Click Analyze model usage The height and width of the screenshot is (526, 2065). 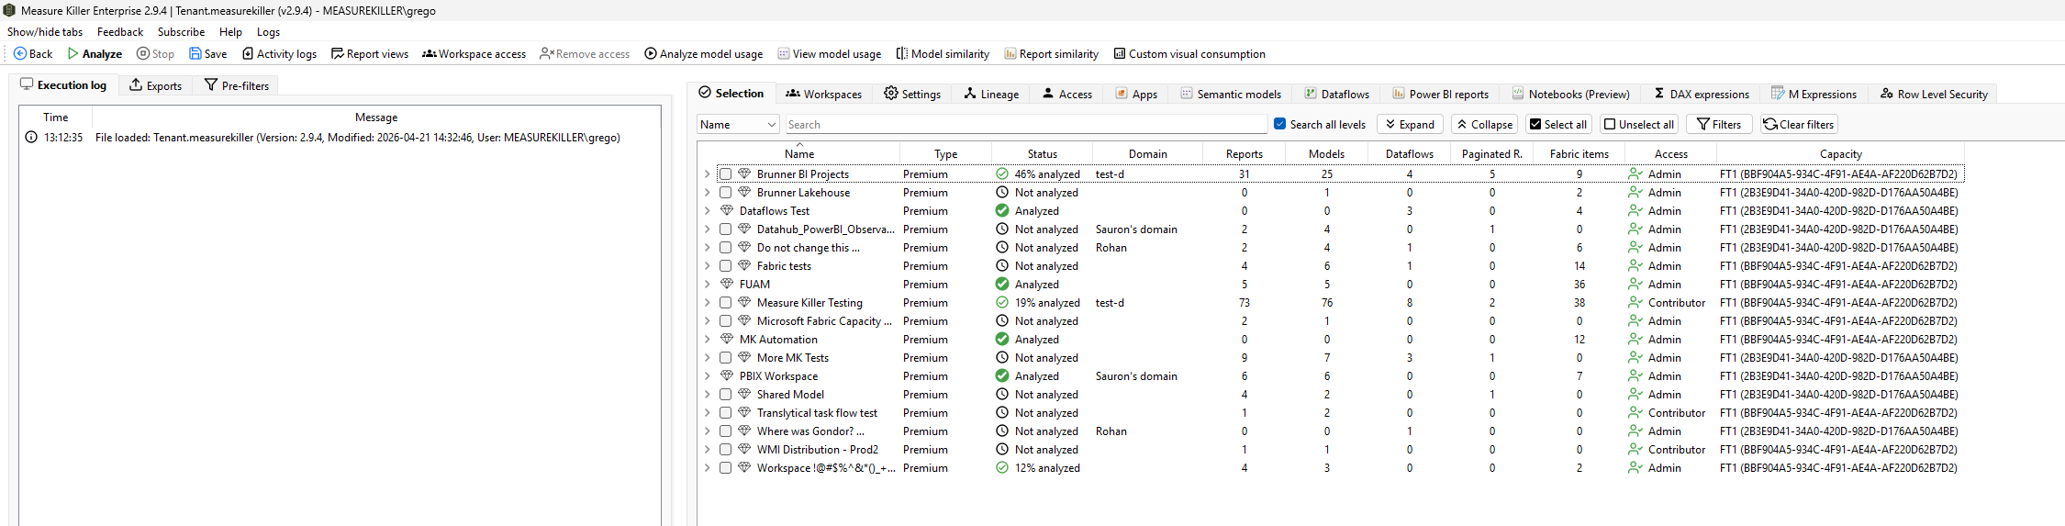(x=703, y=54)
